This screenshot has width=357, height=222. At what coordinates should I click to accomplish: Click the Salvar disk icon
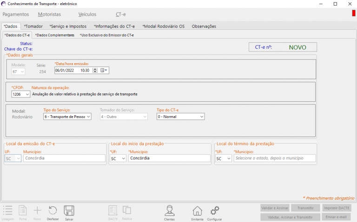point(69,210)
